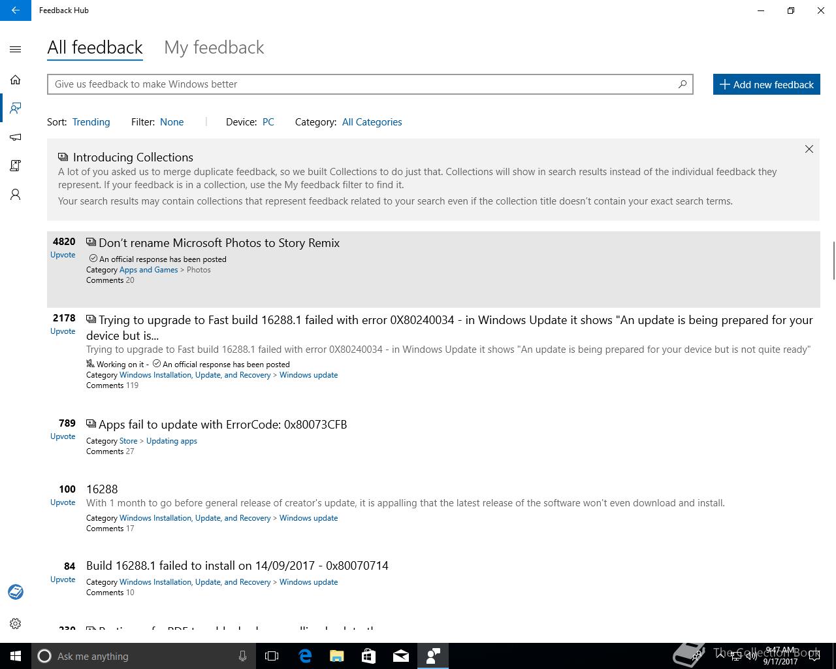Click the Cortana microphone icon
Screen dimensions: 836x669
pos(242,656)
